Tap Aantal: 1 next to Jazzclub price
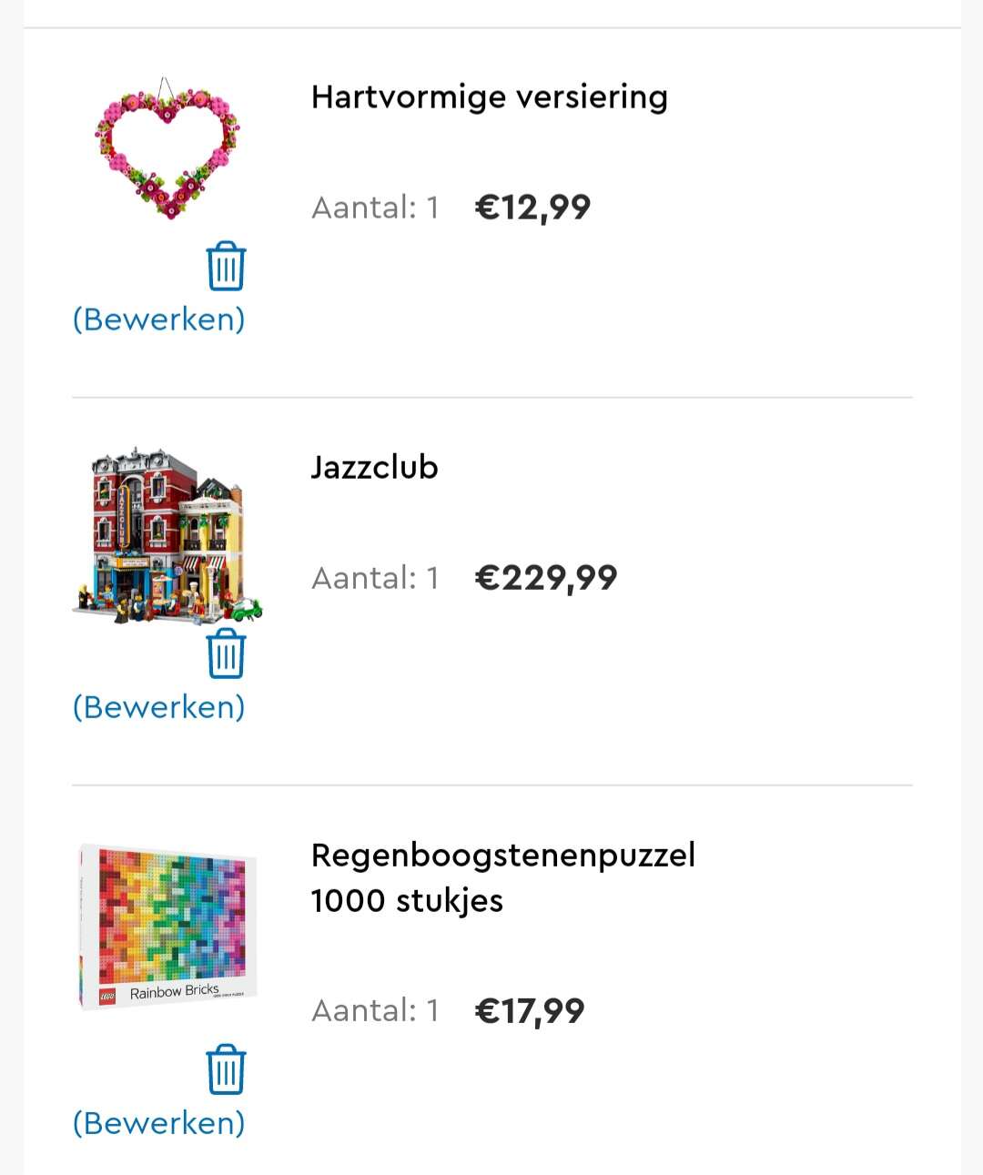Image resolution: width=983 pixels, height=1175 pixels. tap(376, 578)
